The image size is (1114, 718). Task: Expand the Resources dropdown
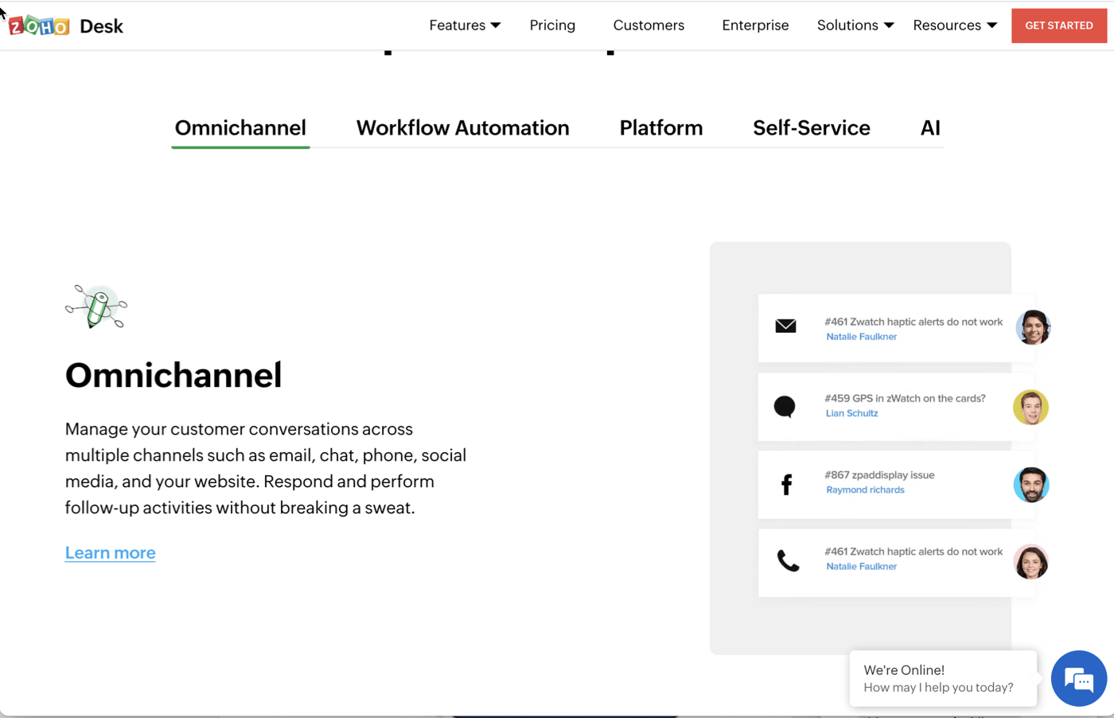point(955,25)
